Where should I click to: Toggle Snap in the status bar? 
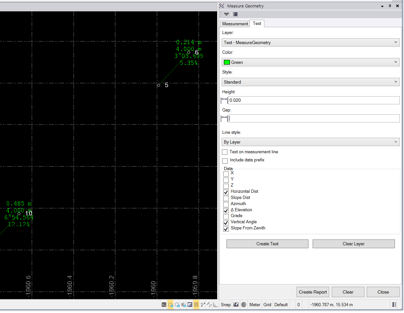226,305
